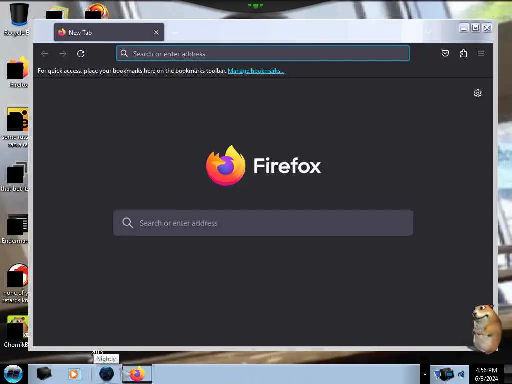
Task: Select the 'that but its' desktop icon
Action: point(15,176)
